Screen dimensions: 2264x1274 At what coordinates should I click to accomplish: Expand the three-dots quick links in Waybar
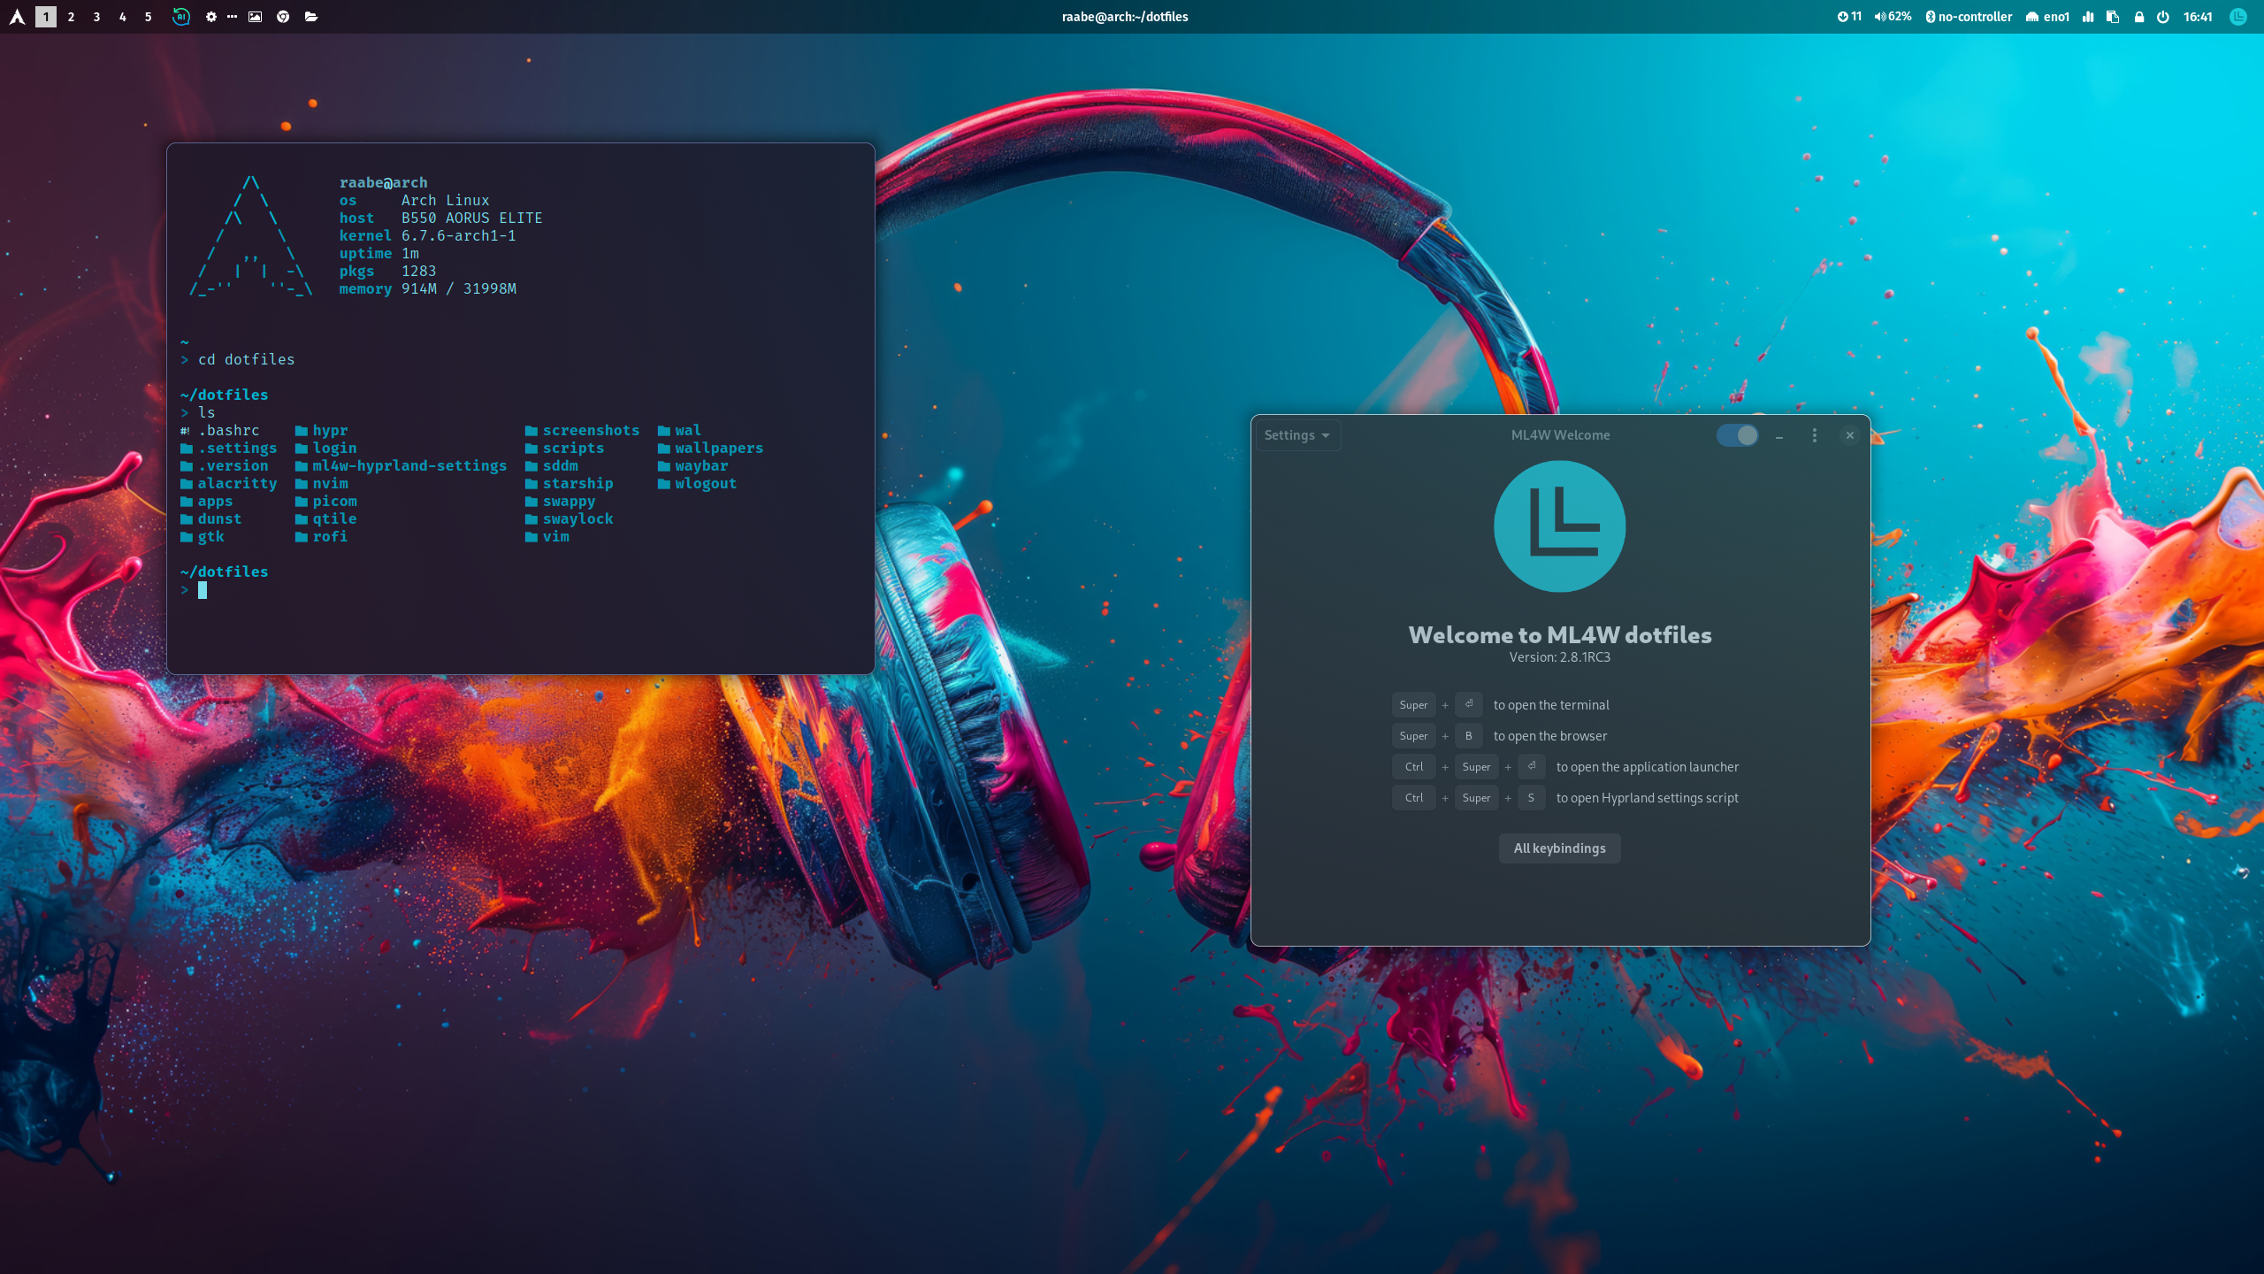coord(232,17)
